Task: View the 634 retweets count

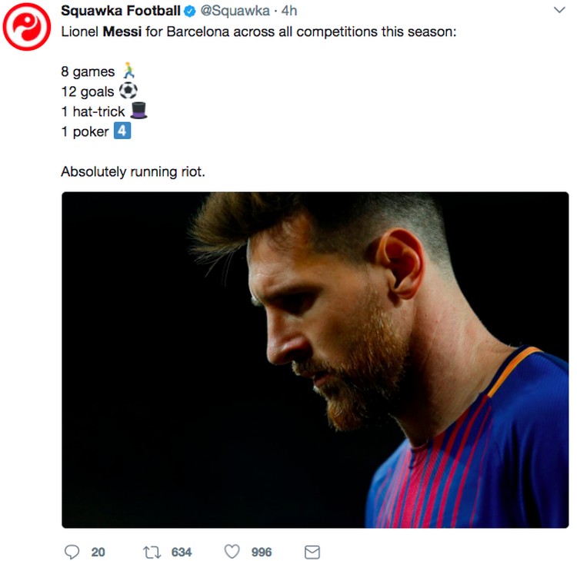Action: pyautogui.click(x=182, y=552)
